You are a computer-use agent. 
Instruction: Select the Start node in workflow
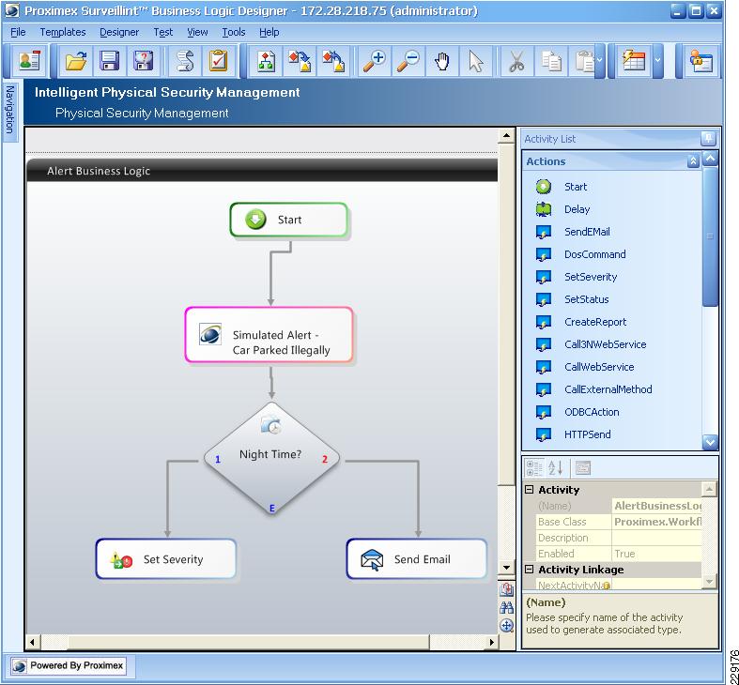(x=289, y=220)
